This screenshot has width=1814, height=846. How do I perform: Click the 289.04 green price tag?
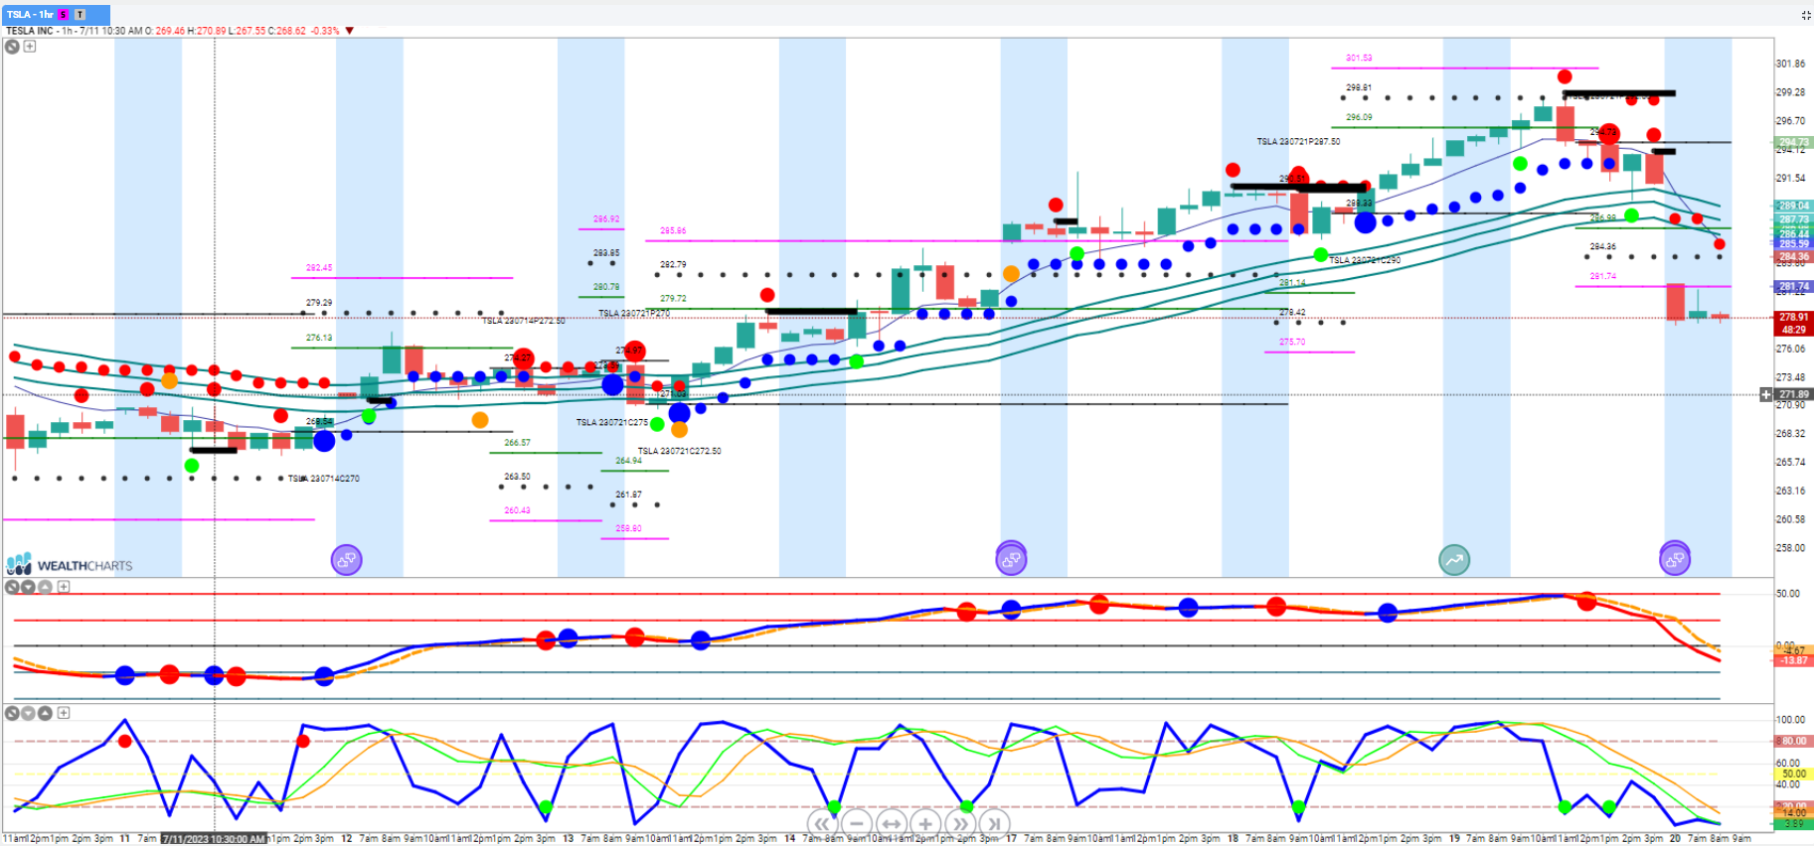click(x=1793, y=206)
